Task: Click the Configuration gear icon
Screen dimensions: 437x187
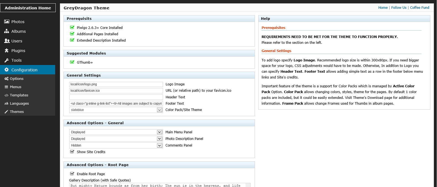Action: coord(7,70)
